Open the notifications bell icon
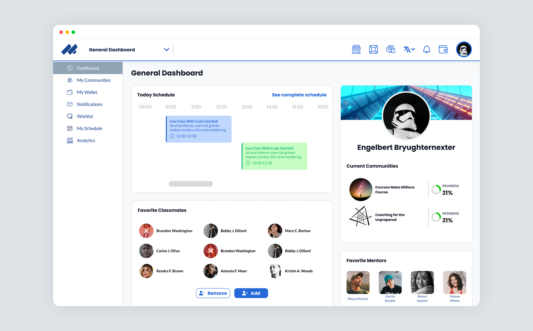 coord(426,49)
